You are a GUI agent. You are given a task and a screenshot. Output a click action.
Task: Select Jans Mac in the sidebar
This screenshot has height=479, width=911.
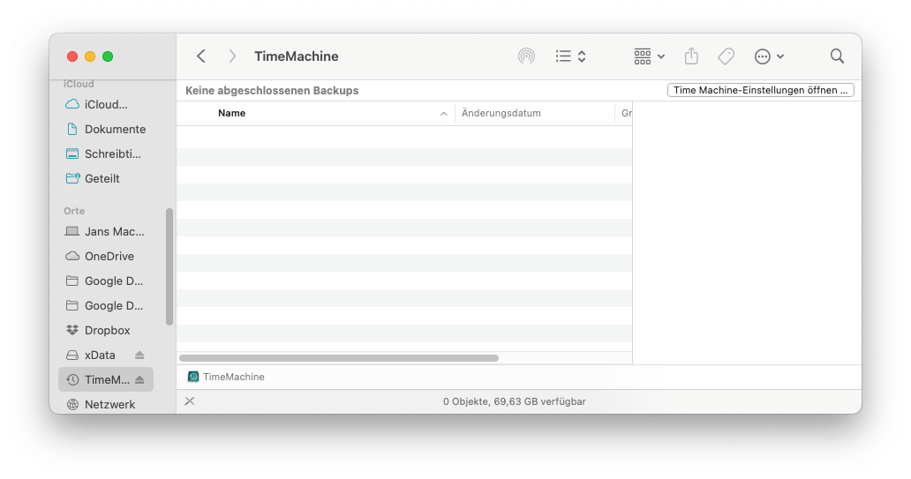click(x=106, y=232)
